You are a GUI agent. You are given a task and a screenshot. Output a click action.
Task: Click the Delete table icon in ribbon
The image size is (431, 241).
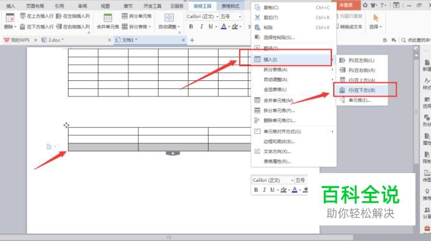pos(10,18)
